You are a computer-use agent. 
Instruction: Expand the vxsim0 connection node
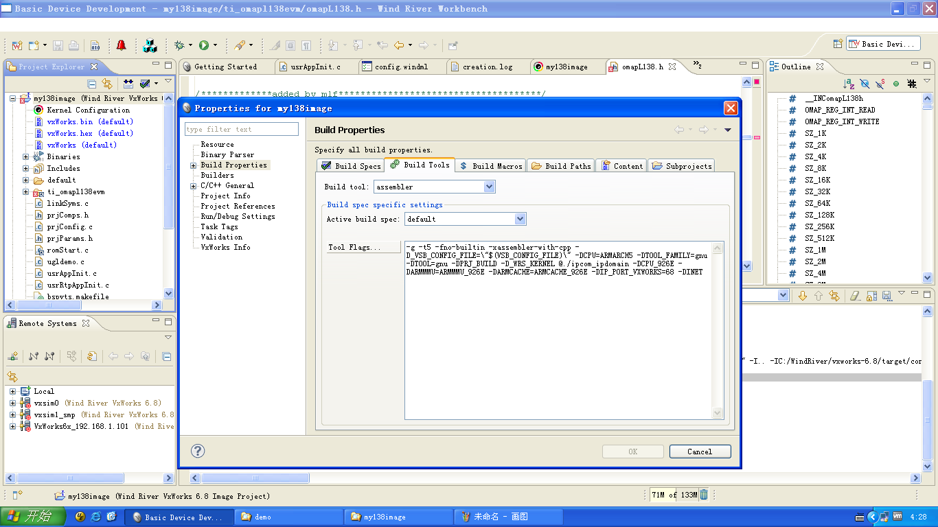coord(12,403)
